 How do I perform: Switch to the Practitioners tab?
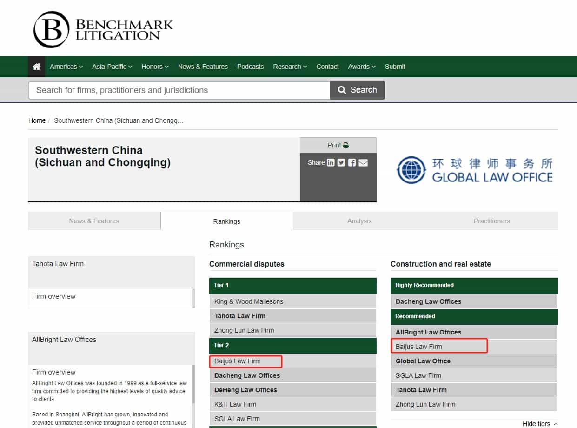coord(492,221)
